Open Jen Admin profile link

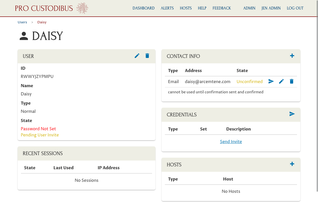[271, 8]
